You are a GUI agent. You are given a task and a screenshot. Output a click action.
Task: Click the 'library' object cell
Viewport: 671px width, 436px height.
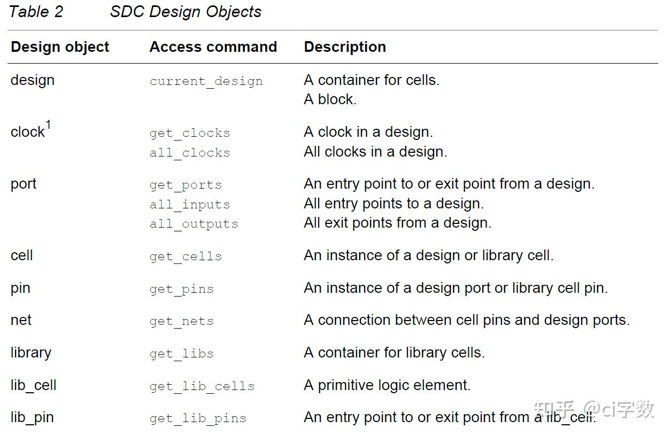pyautogui.click(x=31, y=353)
